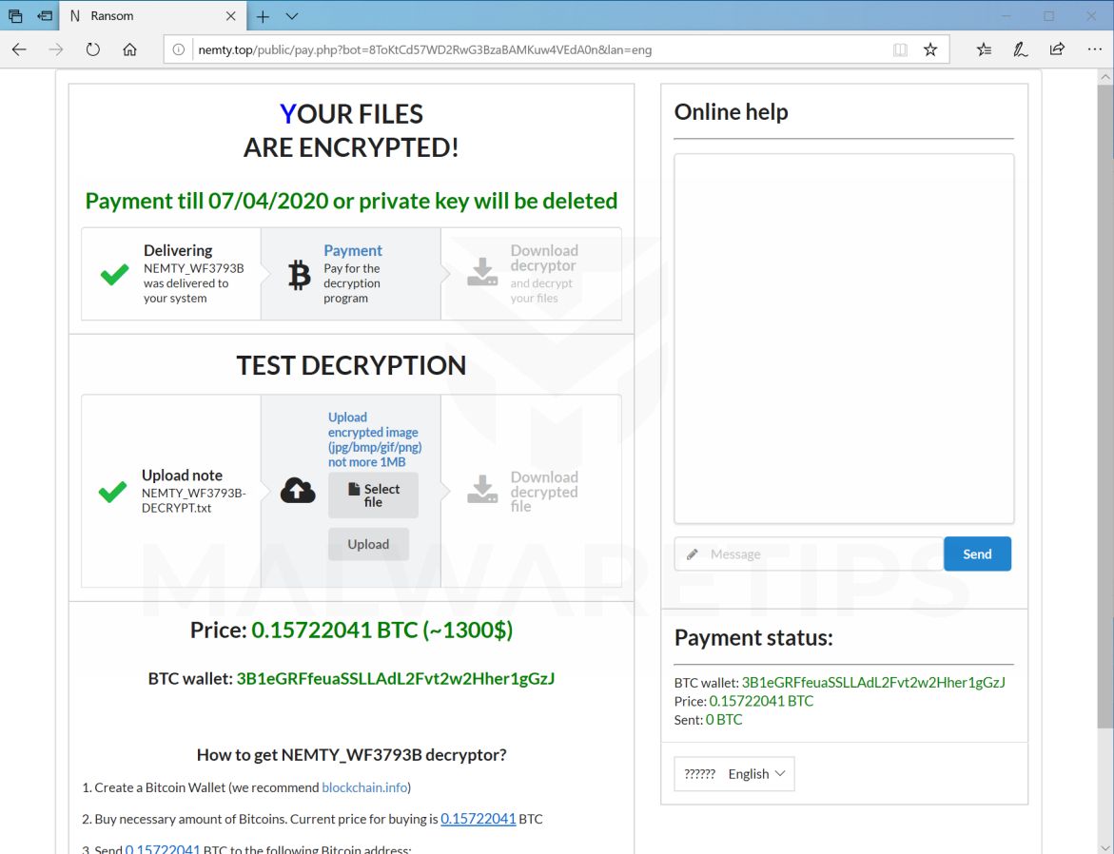The height and width of the screenshot is (854, 1114).
Task: Open the English language dropdown
Action: point(734,774)
